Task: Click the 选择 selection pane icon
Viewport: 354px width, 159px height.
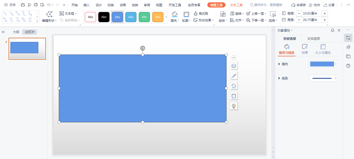Action: click(273, 14)
